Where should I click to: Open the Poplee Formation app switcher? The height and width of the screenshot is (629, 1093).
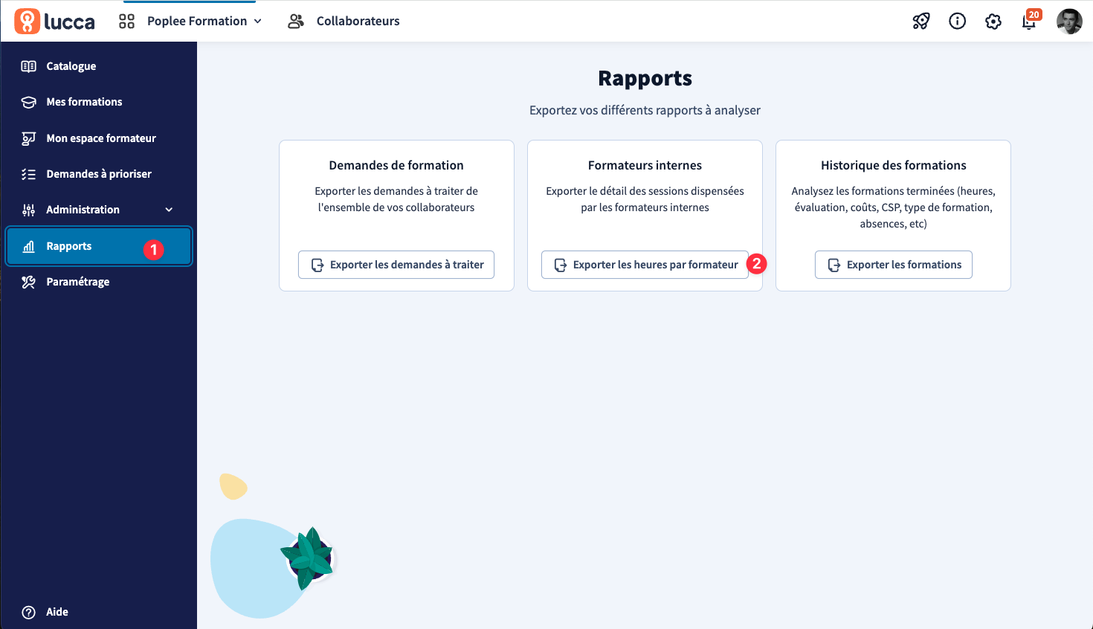[x=190, y=21]
